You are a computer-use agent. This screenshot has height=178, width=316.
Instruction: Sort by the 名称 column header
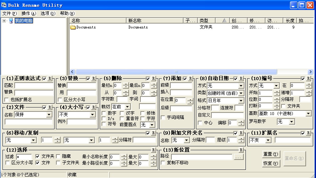pos(98,21)
